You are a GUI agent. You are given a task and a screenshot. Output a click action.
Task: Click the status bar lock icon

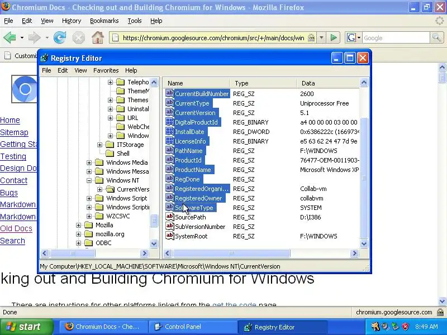pos(440,312)
